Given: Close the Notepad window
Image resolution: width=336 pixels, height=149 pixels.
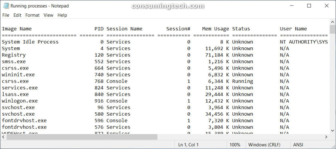Looking at the screenshot, I should 326,6.
